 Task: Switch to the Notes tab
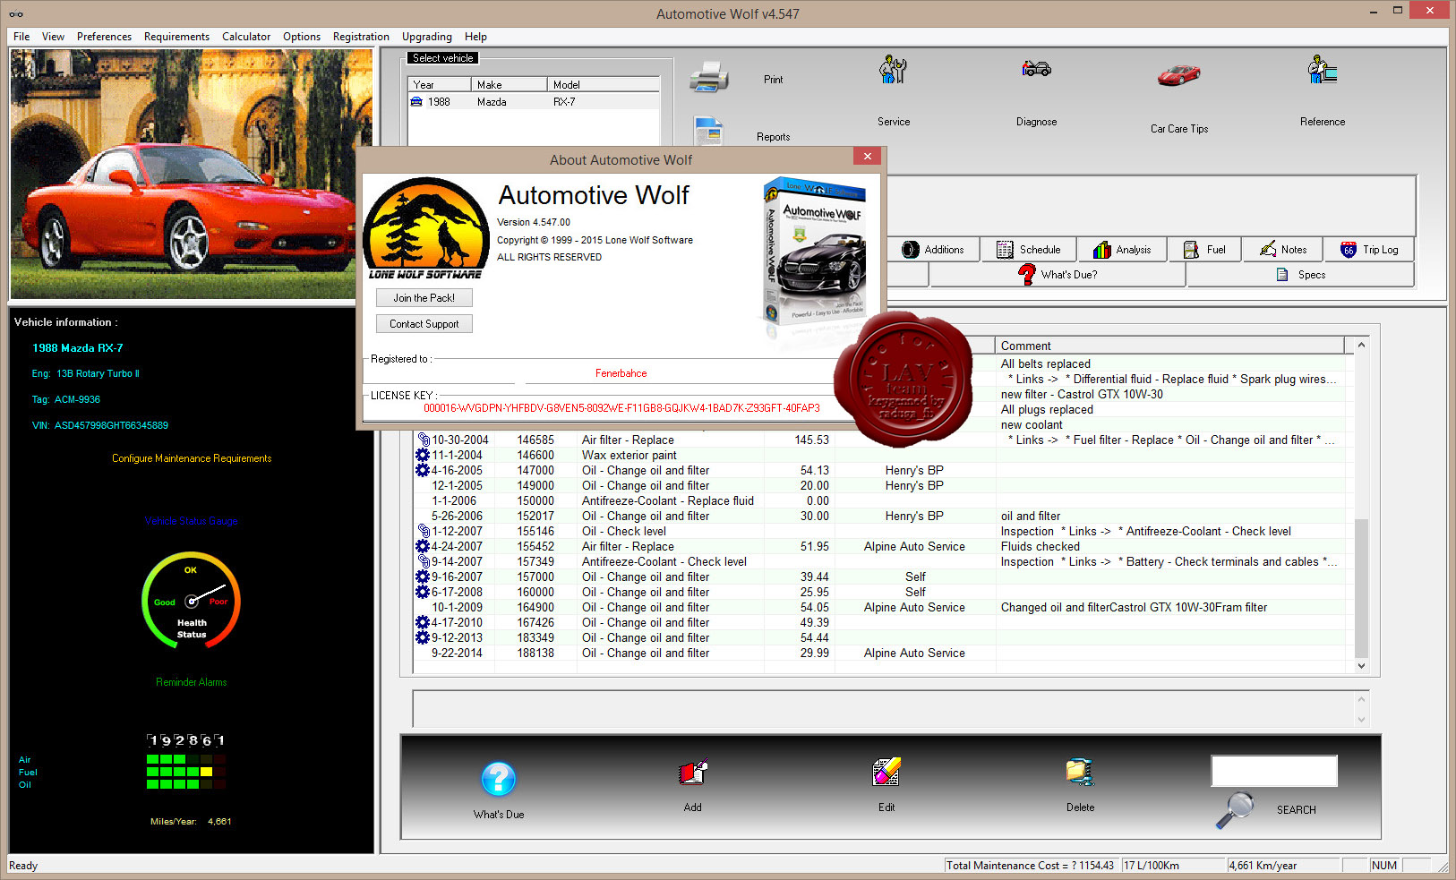click(x=1283, y=250)
